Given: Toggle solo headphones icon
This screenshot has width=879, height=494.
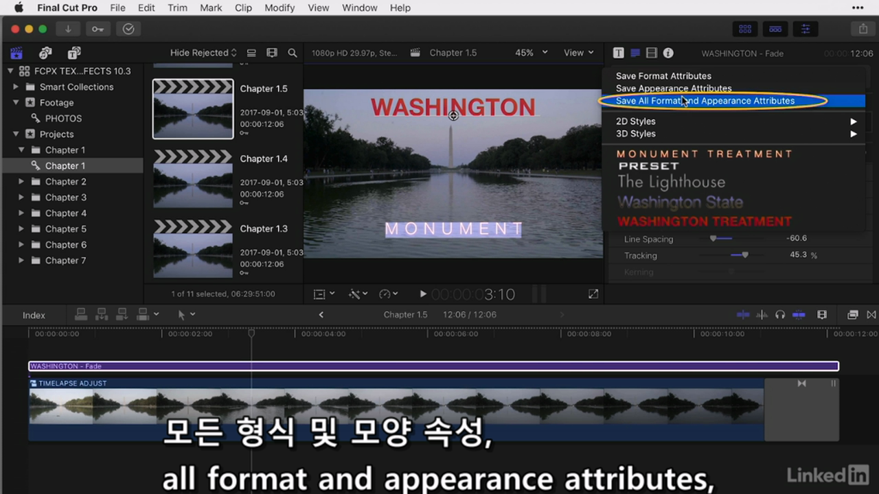Looking at the screenshot, I should [780, 314].
